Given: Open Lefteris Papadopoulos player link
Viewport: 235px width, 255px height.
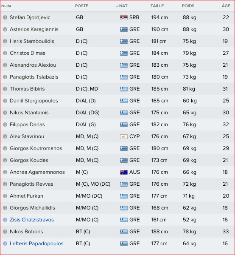Looking at the screenshot, I should [36, 244].
